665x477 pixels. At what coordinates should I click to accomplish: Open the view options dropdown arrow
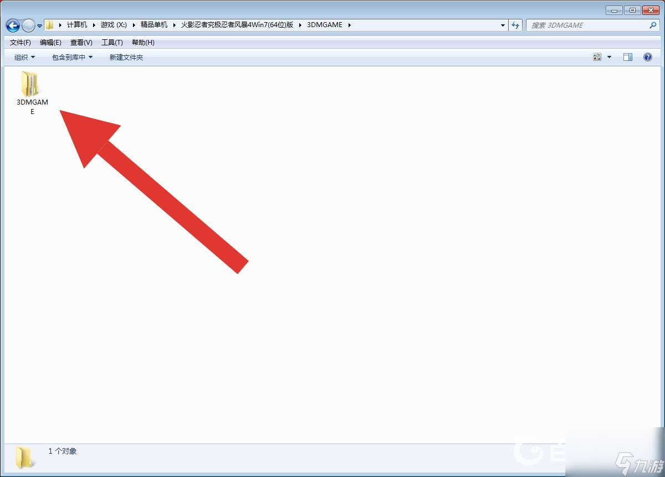point(609,57)
